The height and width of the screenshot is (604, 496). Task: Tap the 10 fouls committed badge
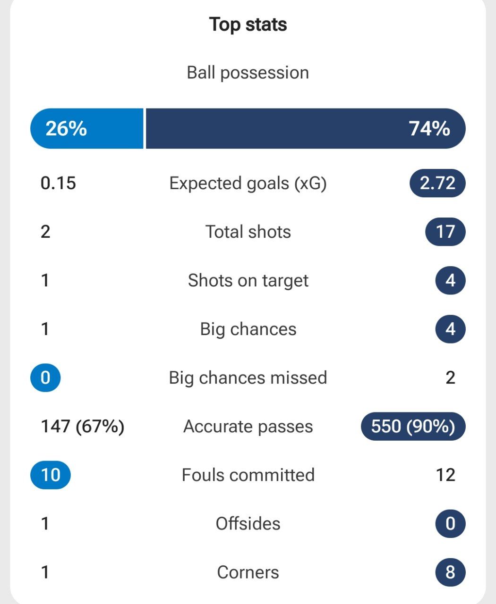51,475
